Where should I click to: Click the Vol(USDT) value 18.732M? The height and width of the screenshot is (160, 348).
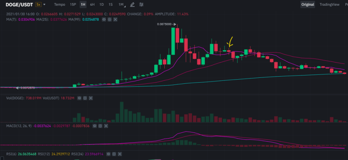pos(67,98)
